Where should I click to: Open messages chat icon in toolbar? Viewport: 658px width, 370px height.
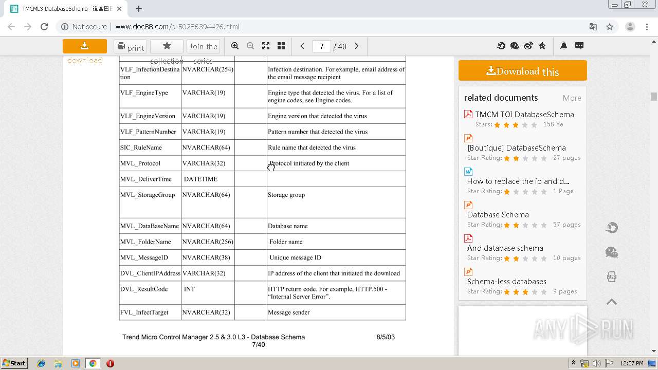pyautogui.click(x=579, y=46)
